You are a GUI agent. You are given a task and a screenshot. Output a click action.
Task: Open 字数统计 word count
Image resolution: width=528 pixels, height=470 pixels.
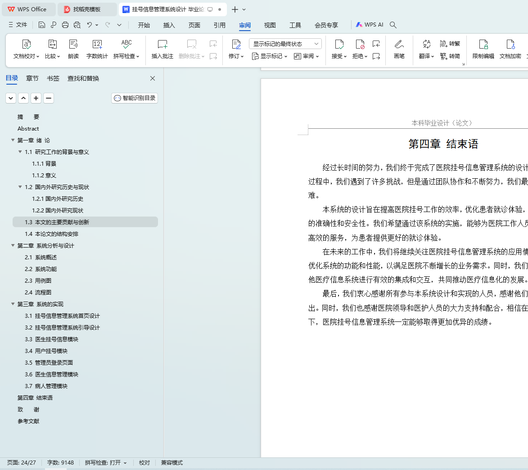[x=97, y=49]
